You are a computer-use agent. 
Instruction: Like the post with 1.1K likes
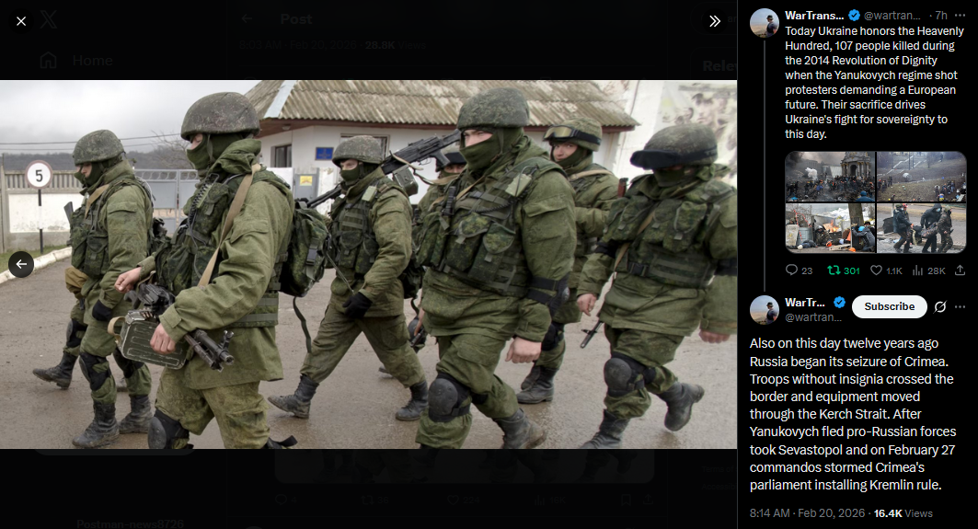pyautogui.click(x=886, y=270)
